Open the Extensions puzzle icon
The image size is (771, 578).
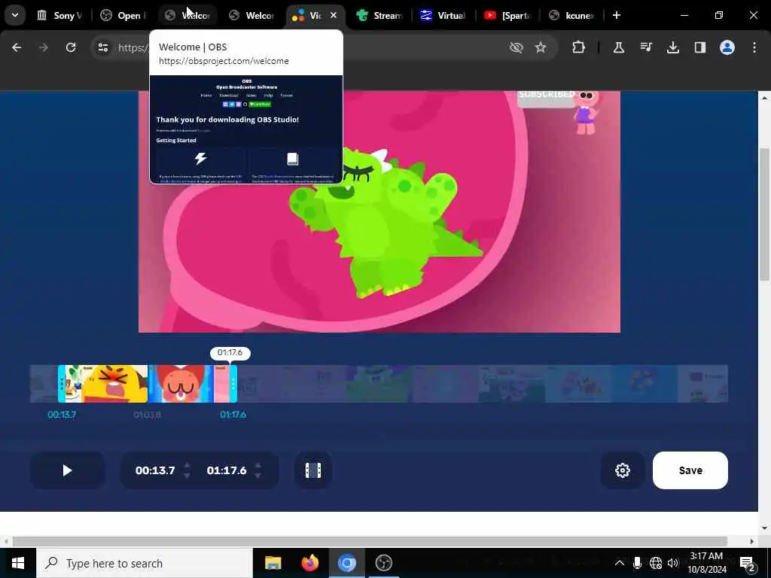click(x=579, y=47)
